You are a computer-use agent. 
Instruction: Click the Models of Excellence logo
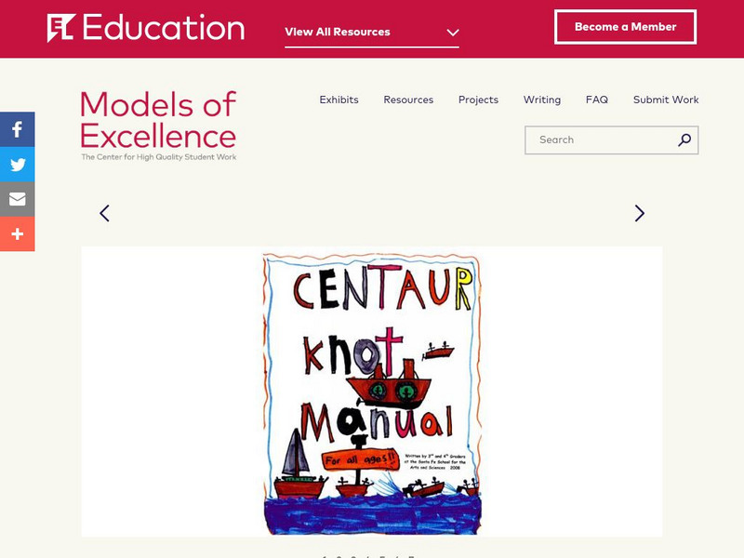[158, 126]
